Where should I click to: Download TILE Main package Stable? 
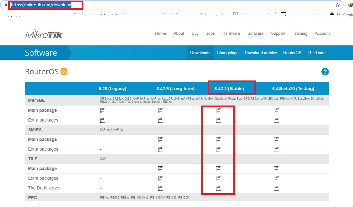[x=219, y=169]
